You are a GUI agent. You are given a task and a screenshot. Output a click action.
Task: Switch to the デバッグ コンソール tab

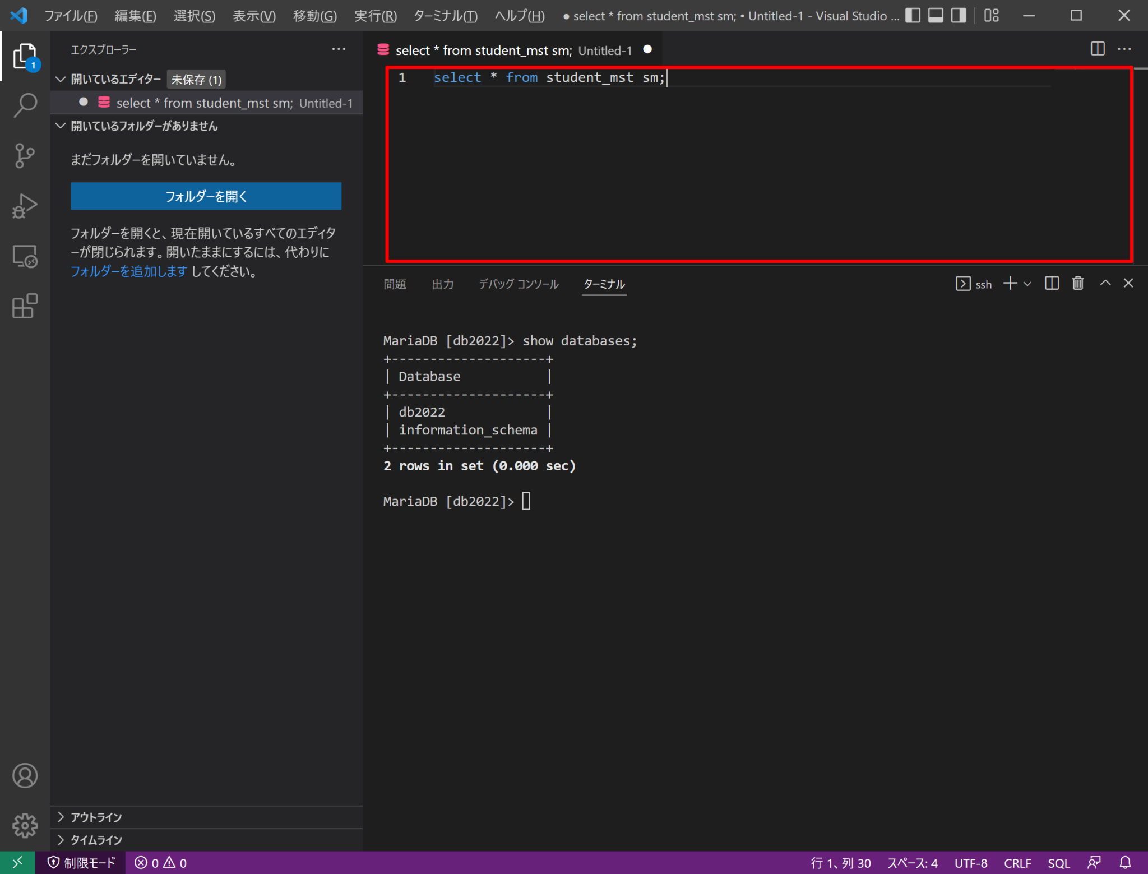[x=518, y=284]
